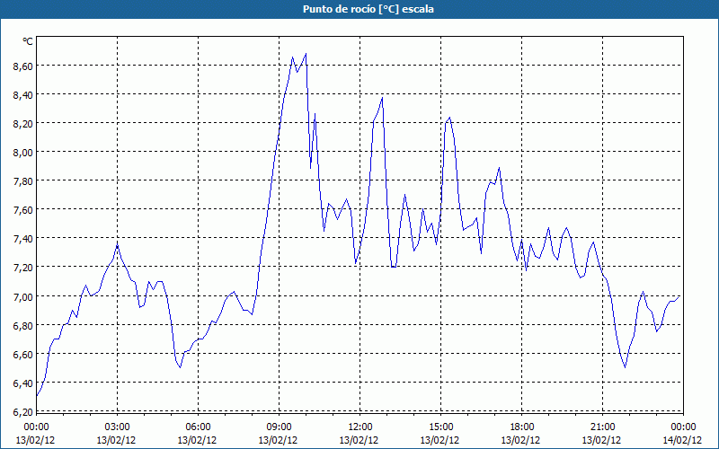Screen dimensions: 719x449
Task: Click the 8,40 y-axis label
Action: click(x=23, y=95)
